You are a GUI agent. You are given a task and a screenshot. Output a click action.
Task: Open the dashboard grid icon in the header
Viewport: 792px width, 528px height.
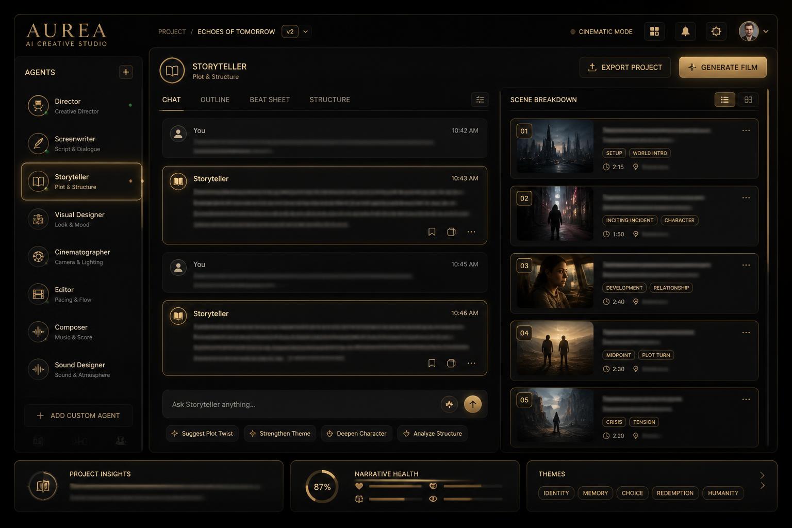[x=654, y=31]
